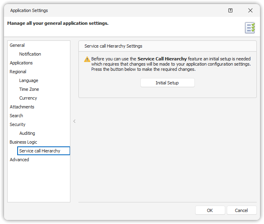Image resolution: width=264 pixels, height=224 pixels.
Task: Click the settings checklist icon in header
Action: 250,28
